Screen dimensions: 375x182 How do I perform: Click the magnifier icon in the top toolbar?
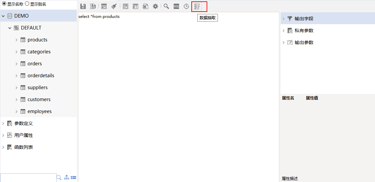[166, 6]
